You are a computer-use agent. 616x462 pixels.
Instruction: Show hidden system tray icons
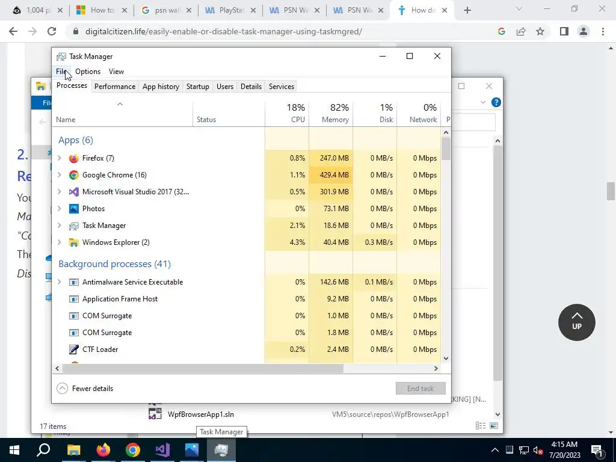point(495,450)
